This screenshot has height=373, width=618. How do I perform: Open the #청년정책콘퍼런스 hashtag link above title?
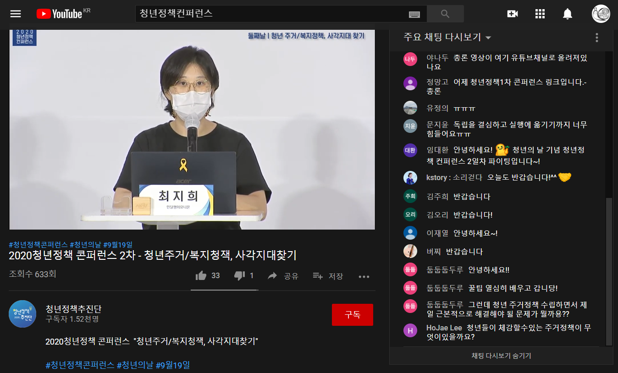pos(39,244)
